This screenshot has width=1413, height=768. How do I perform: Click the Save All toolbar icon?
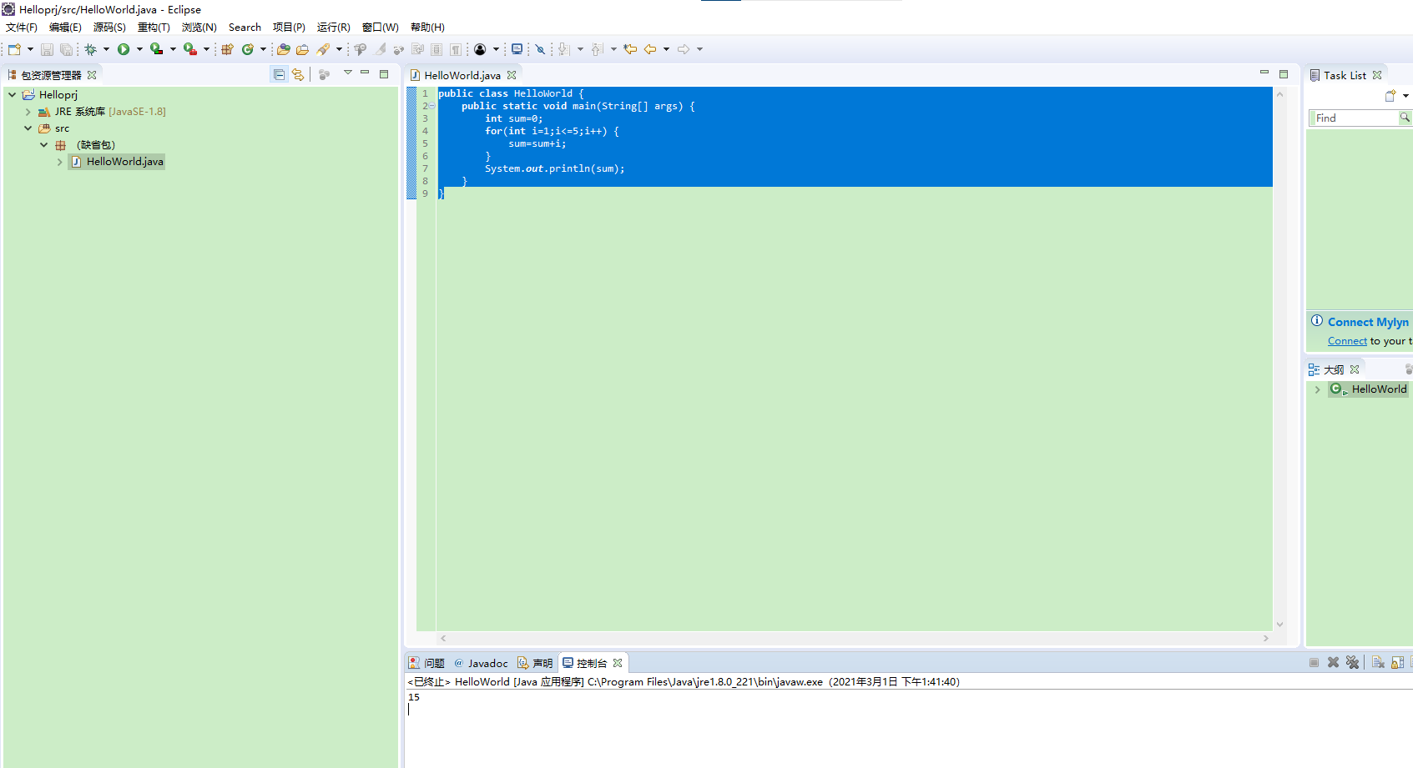coord(66,49)
